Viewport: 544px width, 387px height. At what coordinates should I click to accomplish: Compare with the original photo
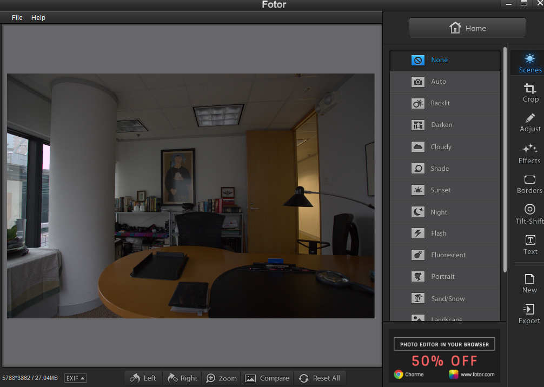[x=267, y=378]
